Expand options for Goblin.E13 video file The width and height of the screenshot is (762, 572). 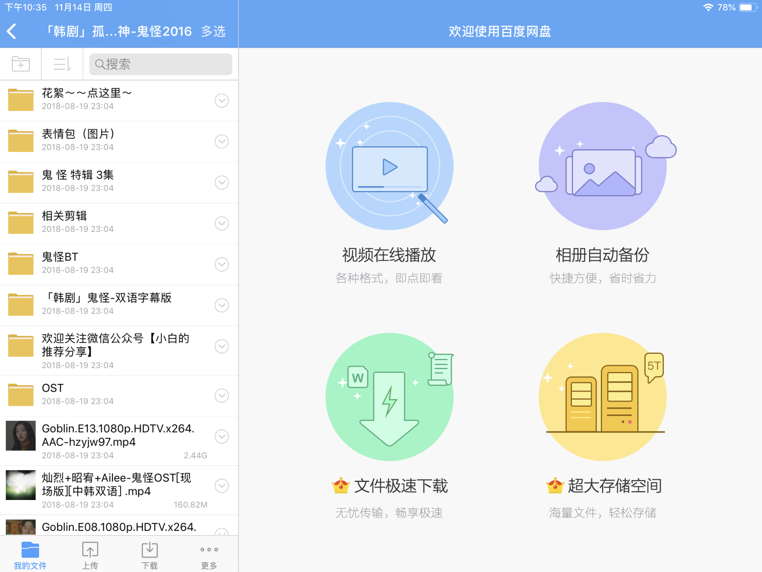(x=221, y=437)
